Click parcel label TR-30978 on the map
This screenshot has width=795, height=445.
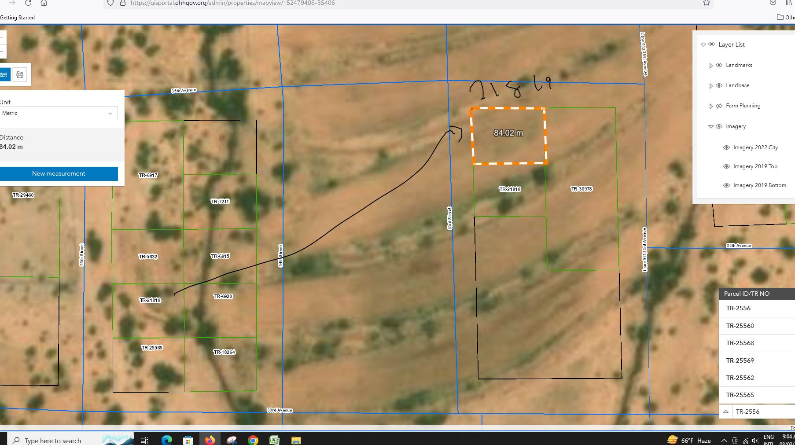582,189
